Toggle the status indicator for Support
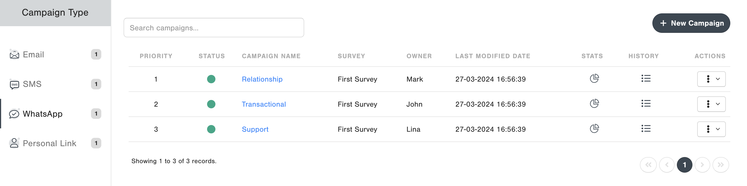The height and width of the screenshot is (186, 747). pyautogui.click(x=211, y=129)
